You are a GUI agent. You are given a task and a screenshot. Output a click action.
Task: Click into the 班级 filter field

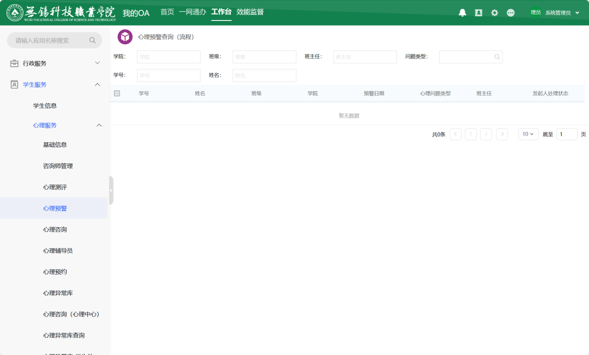tap(264, 57)
